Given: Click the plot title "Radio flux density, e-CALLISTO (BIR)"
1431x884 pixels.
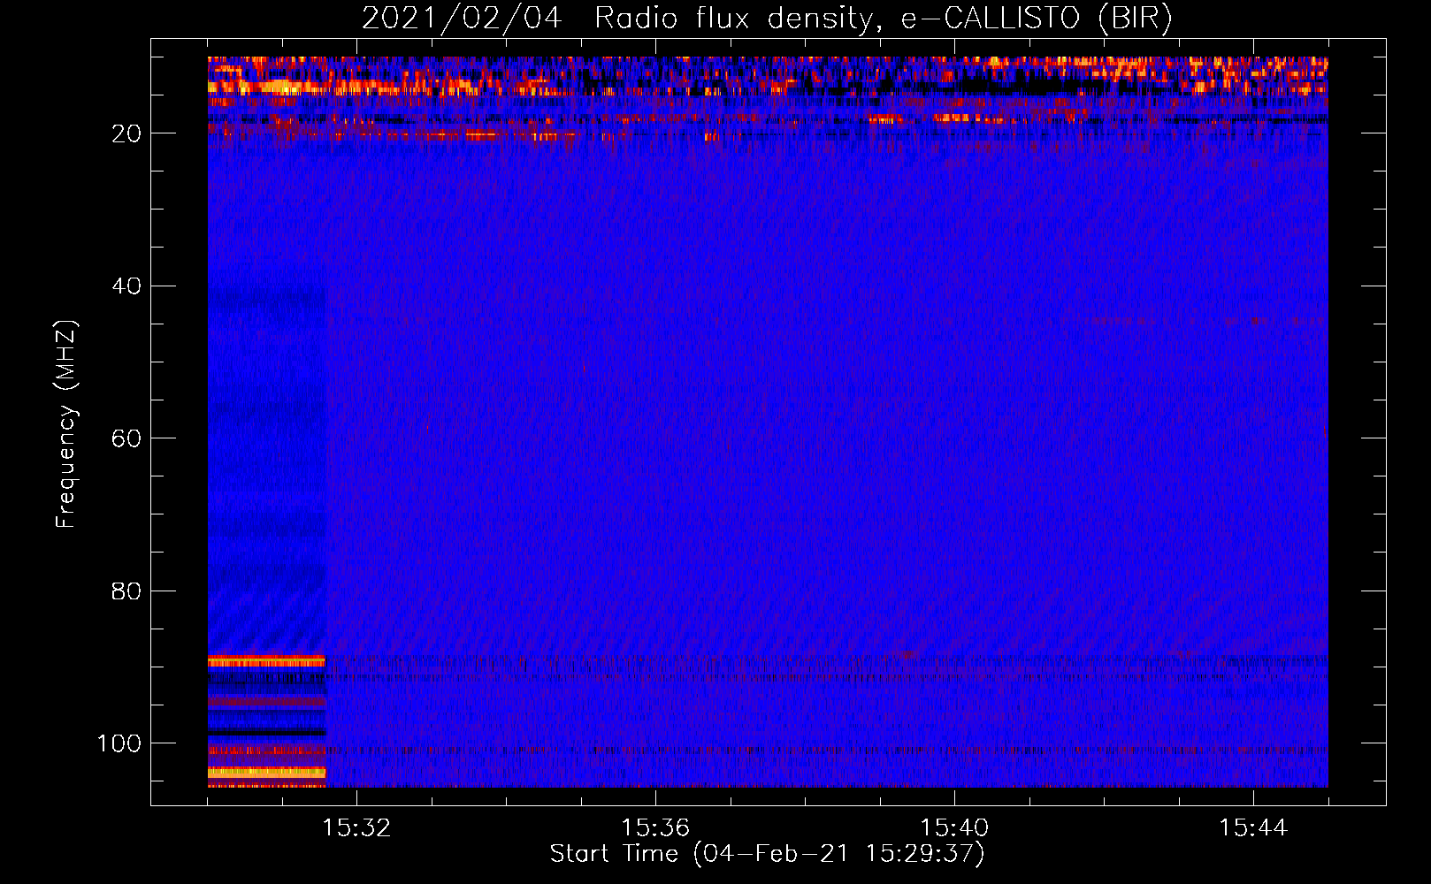Looking at the screenshot, I should [884, 19].
